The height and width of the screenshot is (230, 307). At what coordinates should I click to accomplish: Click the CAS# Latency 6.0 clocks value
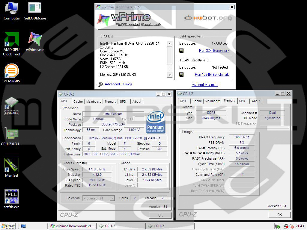click(x=242, y=148)
